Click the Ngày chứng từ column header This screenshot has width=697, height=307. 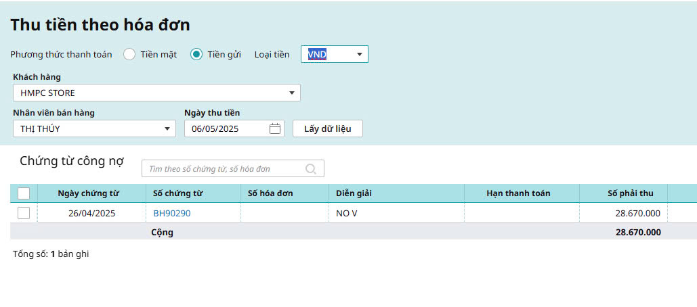pos(88,193)
